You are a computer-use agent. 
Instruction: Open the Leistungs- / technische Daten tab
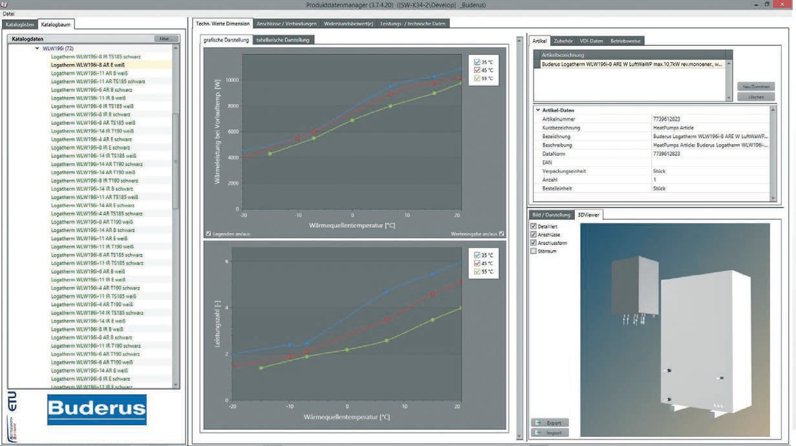[413, 24]
